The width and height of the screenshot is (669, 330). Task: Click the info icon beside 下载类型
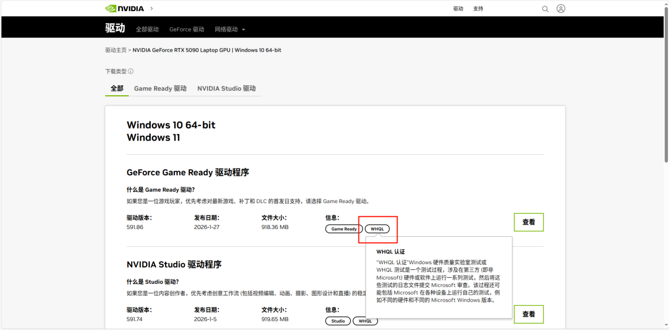(131, 72)
